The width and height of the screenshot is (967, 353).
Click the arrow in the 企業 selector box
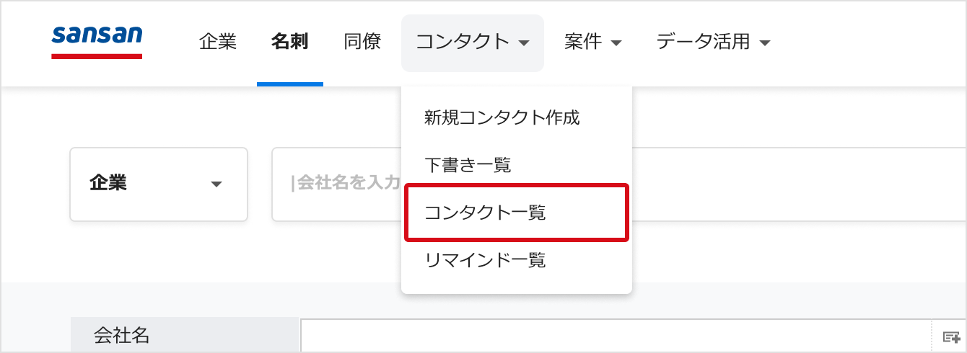(x=216, y=184)
